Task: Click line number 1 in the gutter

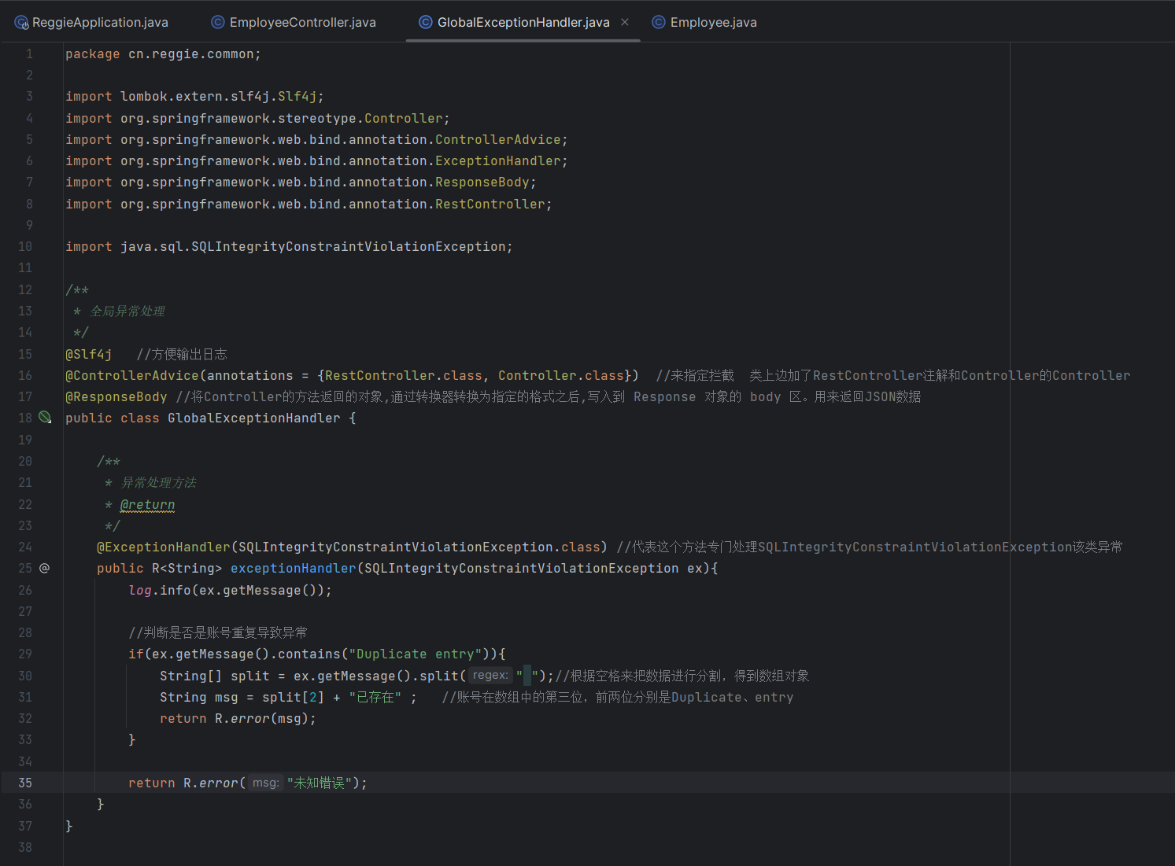Action: point(29,53)
